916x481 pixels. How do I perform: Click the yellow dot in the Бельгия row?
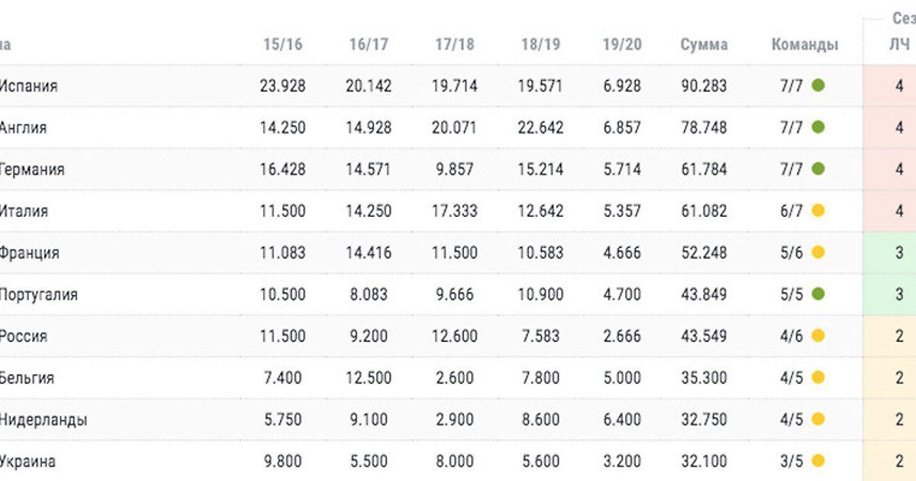[x=818, y=378]
